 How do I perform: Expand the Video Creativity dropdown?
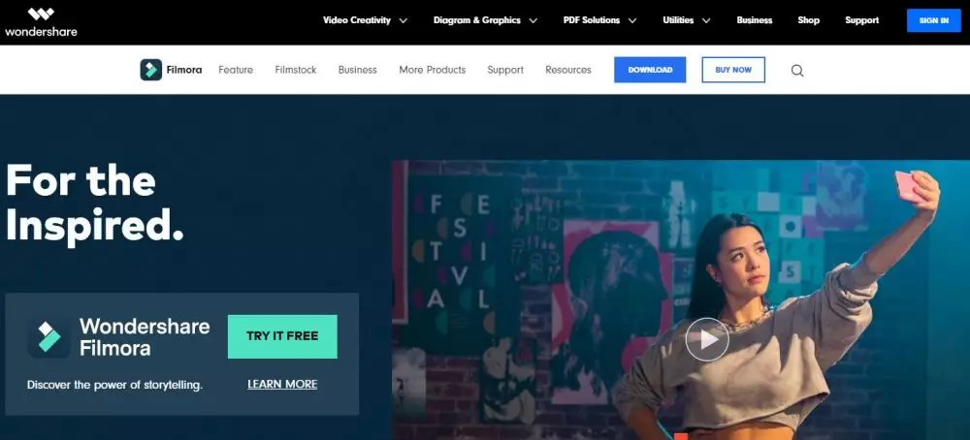coord(365,20)
